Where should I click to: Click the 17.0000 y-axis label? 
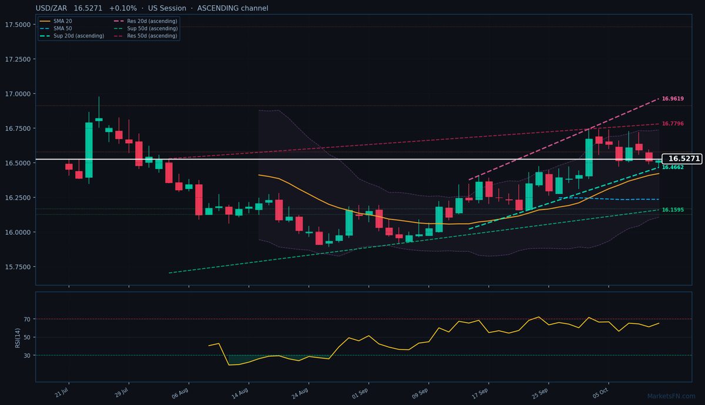click(x=18, y=94)
